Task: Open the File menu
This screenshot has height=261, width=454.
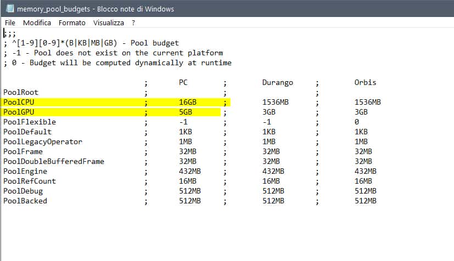Action: [x=10, y=22]
